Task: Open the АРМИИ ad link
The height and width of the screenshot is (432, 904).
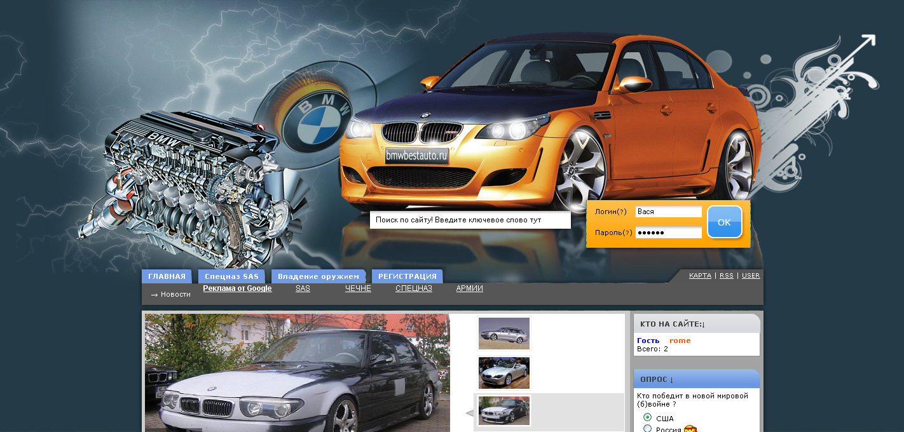Action: [x=469, y=288]
